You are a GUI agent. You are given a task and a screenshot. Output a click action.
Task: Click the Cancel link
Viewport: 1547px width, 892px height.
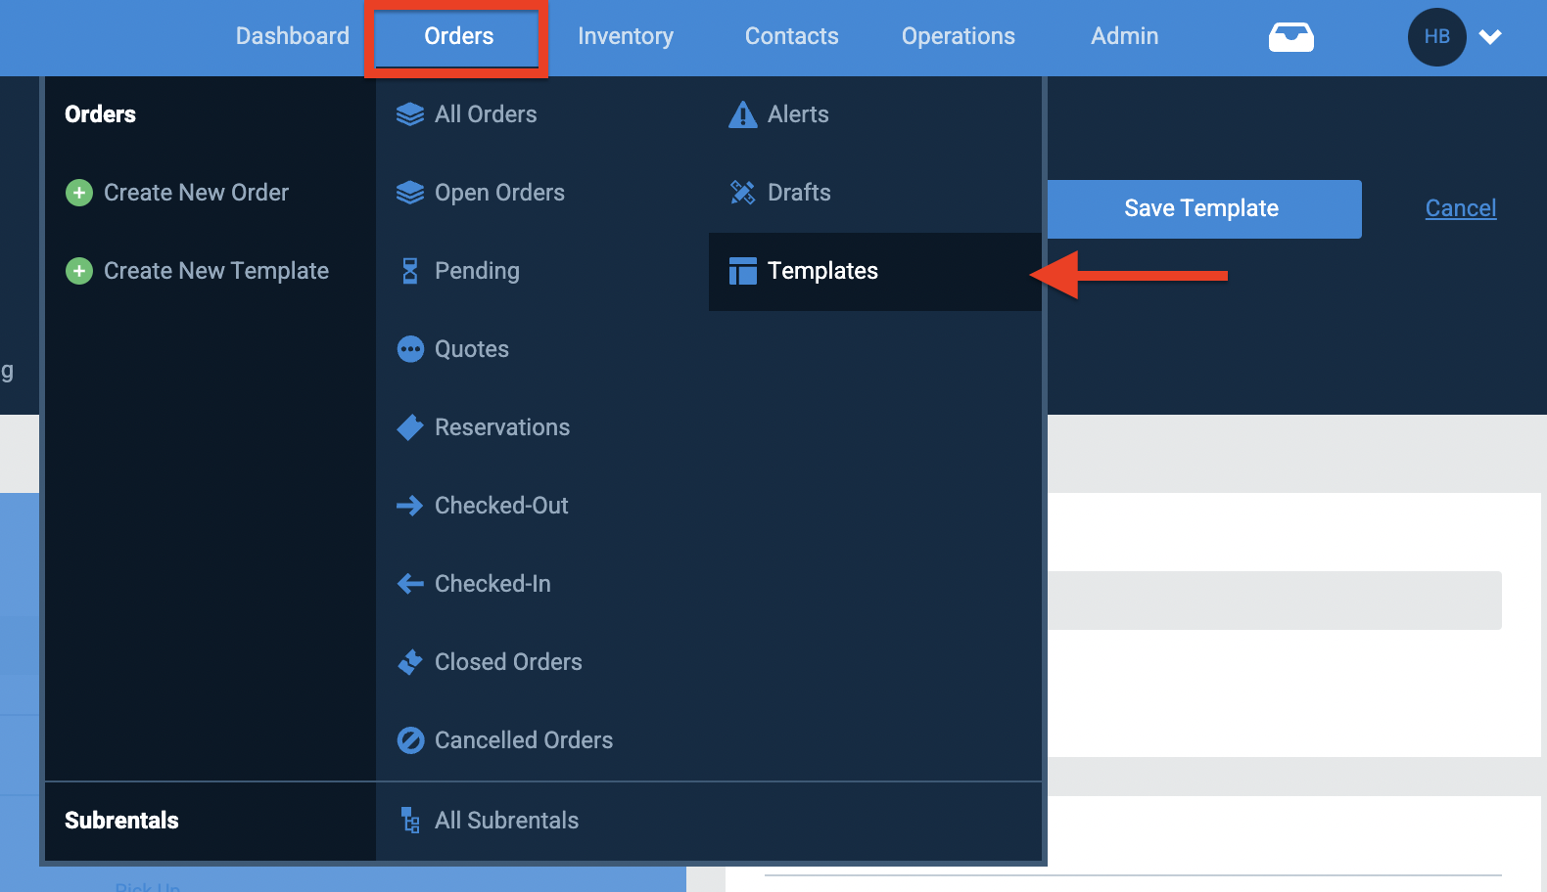point(1460,208)
